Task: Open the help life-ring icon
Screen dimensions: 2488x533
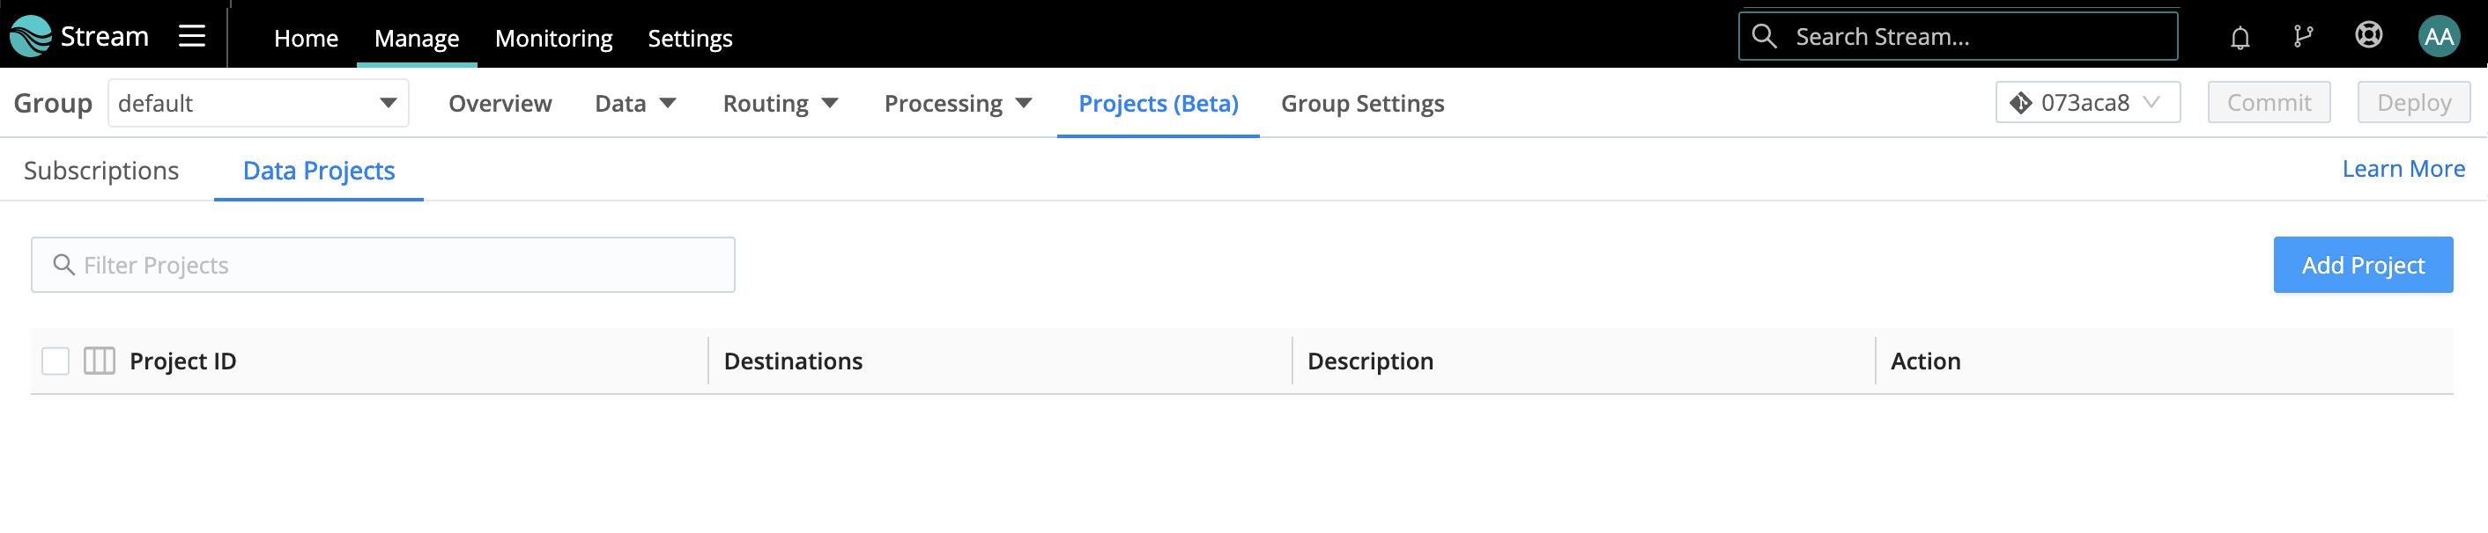Action: click(2369, 36)
